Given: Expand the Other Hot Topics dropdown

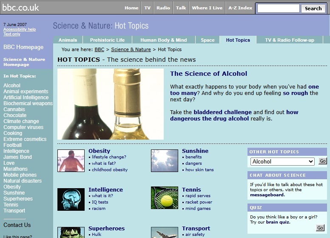Looking at the screenshot, I should tap(282, 161).
